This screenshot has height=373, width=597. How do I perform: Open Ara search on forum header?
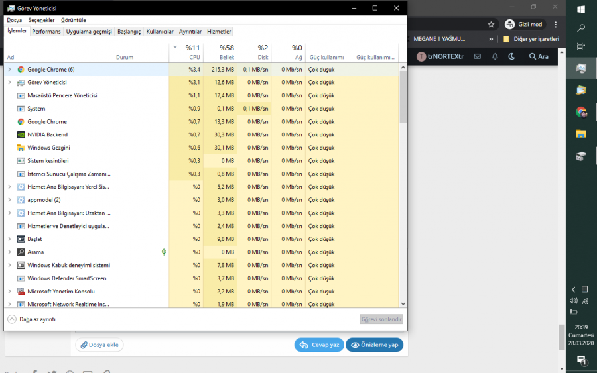coord(539,56)
